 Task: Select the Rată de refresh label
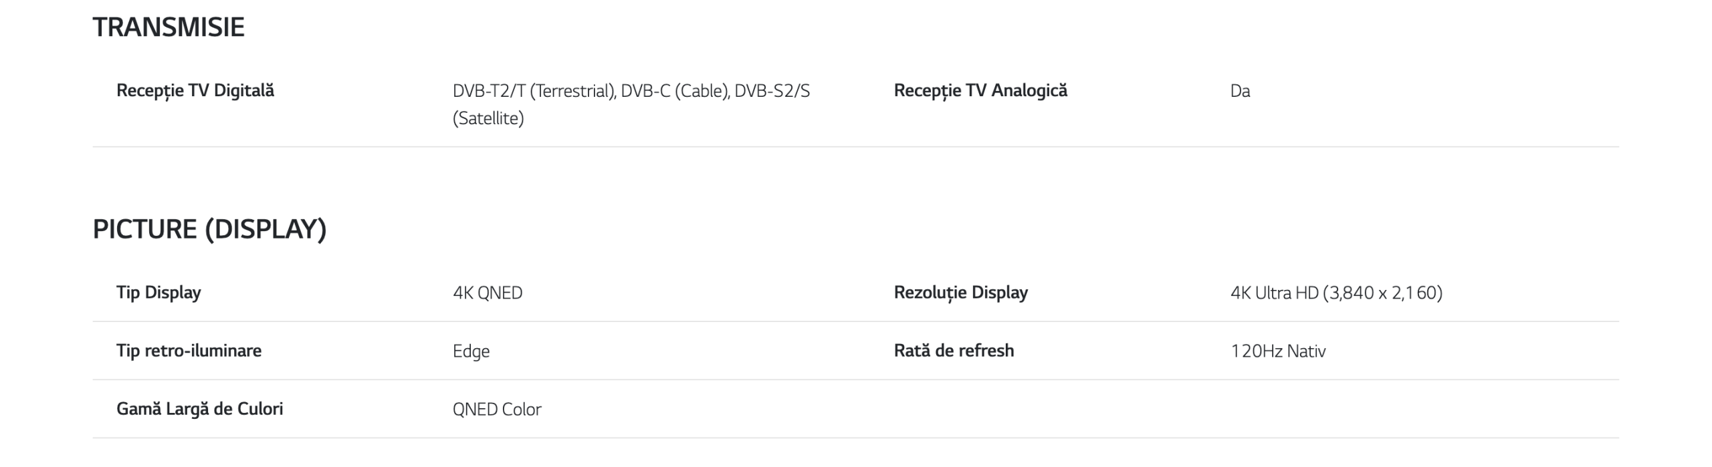[x=954, y=351]
